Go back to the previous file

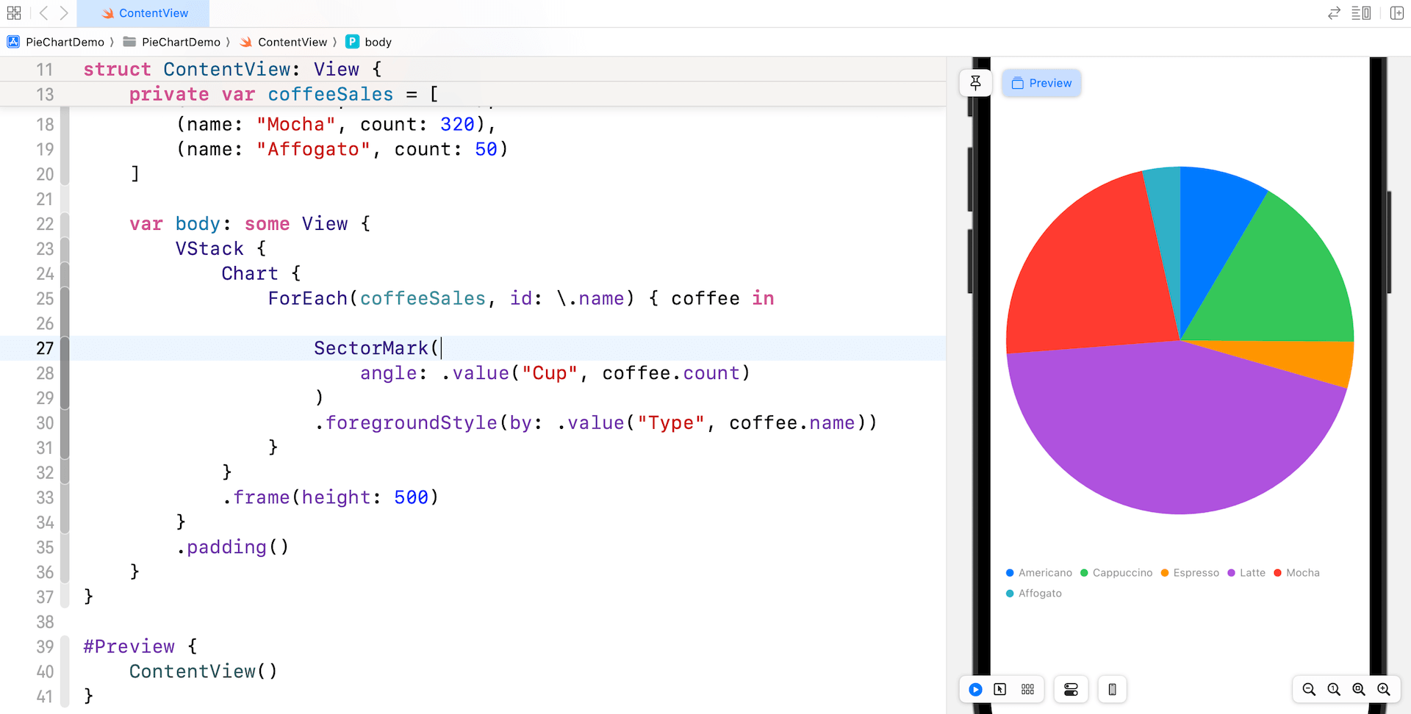tap(44, 13)
